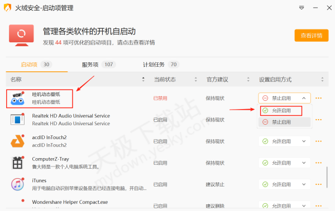
Task: Open the title bar menu funnel icon
Action: [x=301, y=8]
